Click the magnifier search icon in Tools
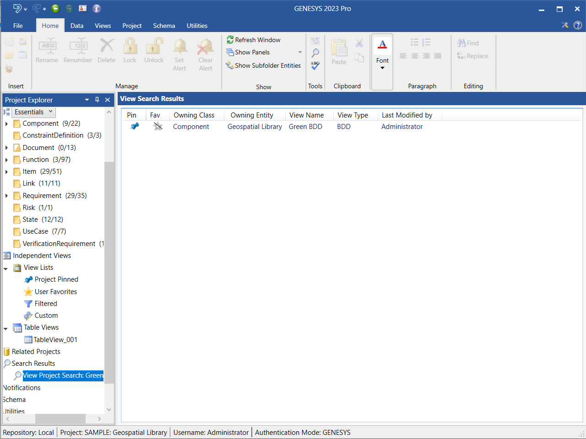The image size is (586, 439). [315, 53]
